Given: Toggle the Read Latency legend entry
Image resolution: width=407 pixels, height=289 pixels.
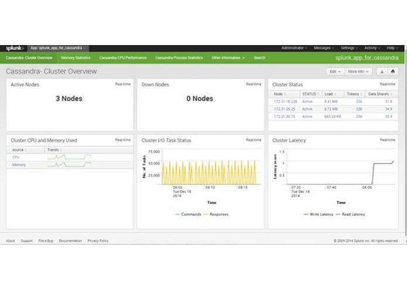Looking at the screenshot, I should pyautogui.click(x=351, y=214).
